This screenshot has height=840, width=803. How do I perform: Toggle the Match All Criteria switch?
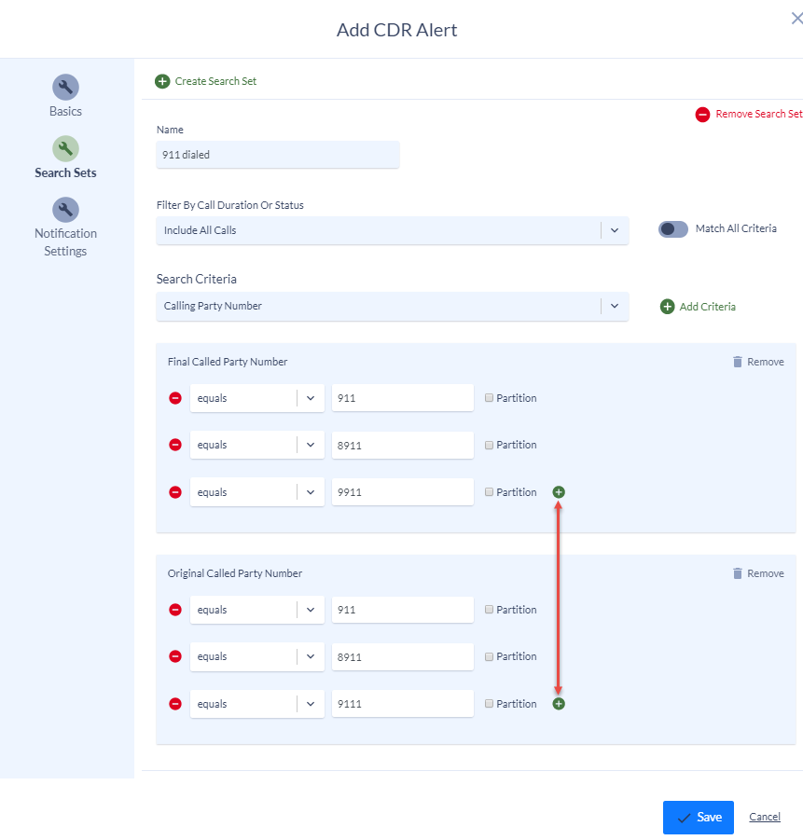coord(673,228)
